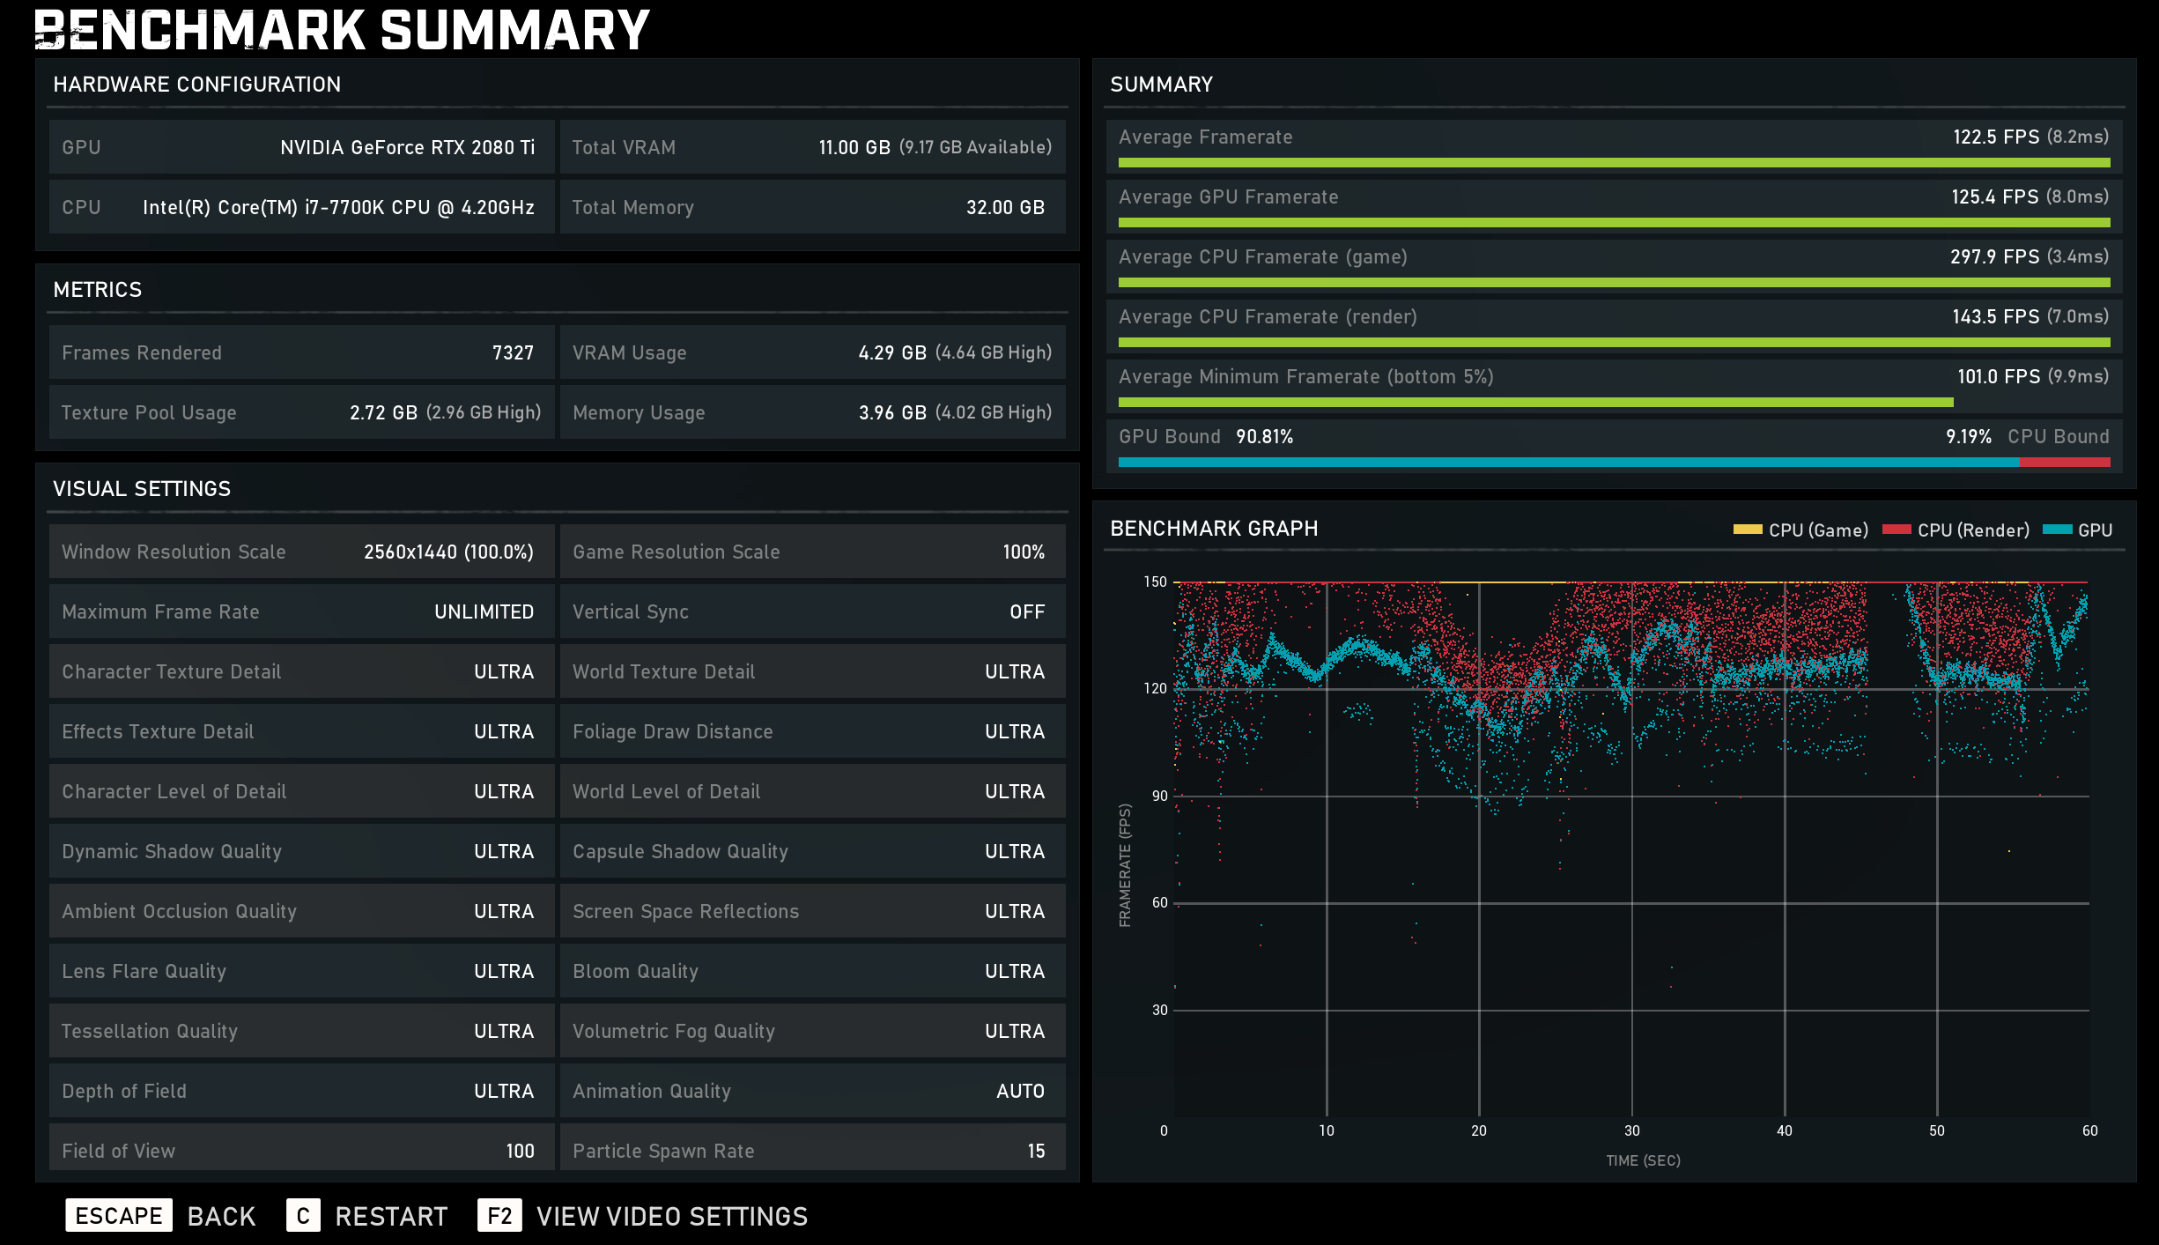Click the Field of View 100 row
This screenshot has width=2159, height=1245.
tap(301, 1150)
